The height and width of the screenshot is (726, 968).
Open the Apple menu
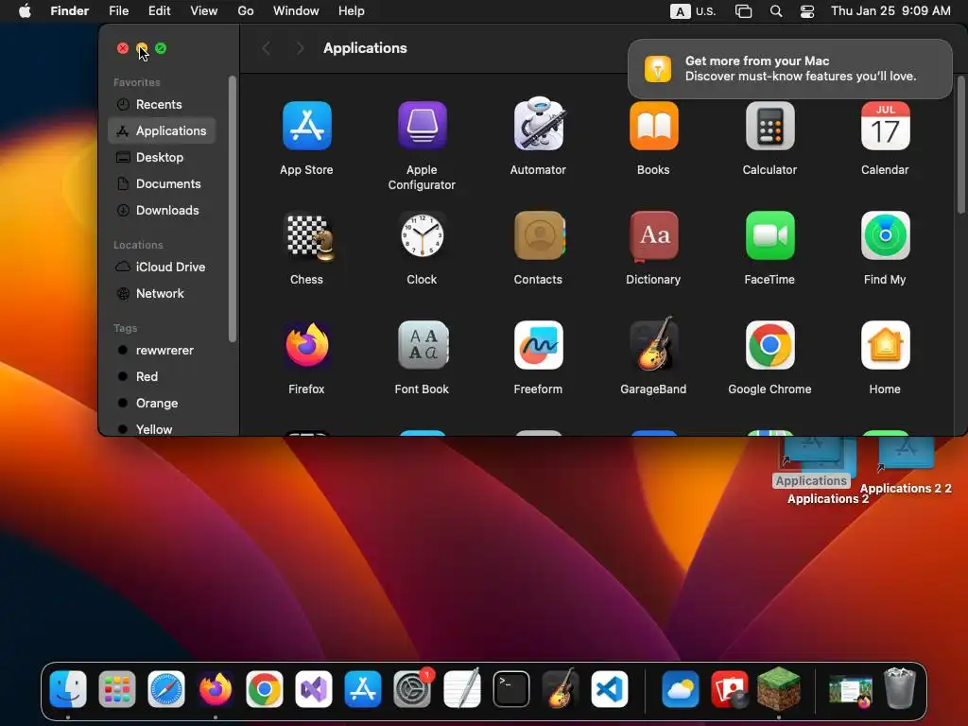25,11
